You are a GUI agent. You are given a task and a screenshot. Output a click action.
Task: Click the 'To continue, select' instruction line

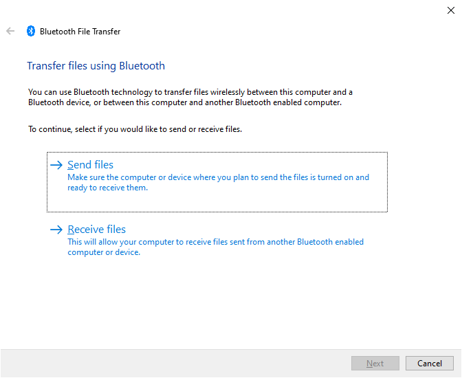[135, 129]
